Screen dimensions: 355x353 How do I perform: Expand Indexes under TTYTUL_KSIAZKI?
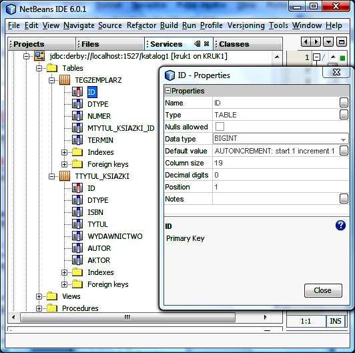click(65, 272)
